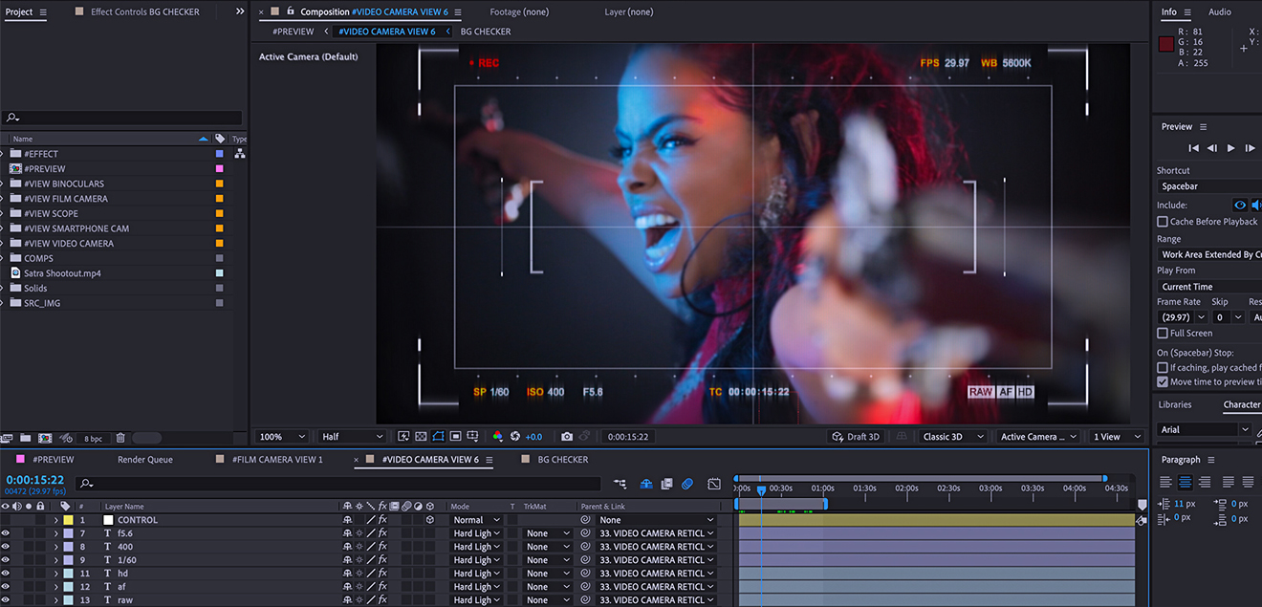Click the trash icon in Project panel
Image resolution: width=1262 pixels, height=607 pixels.
pyautogui.click(x=120, y=438)
